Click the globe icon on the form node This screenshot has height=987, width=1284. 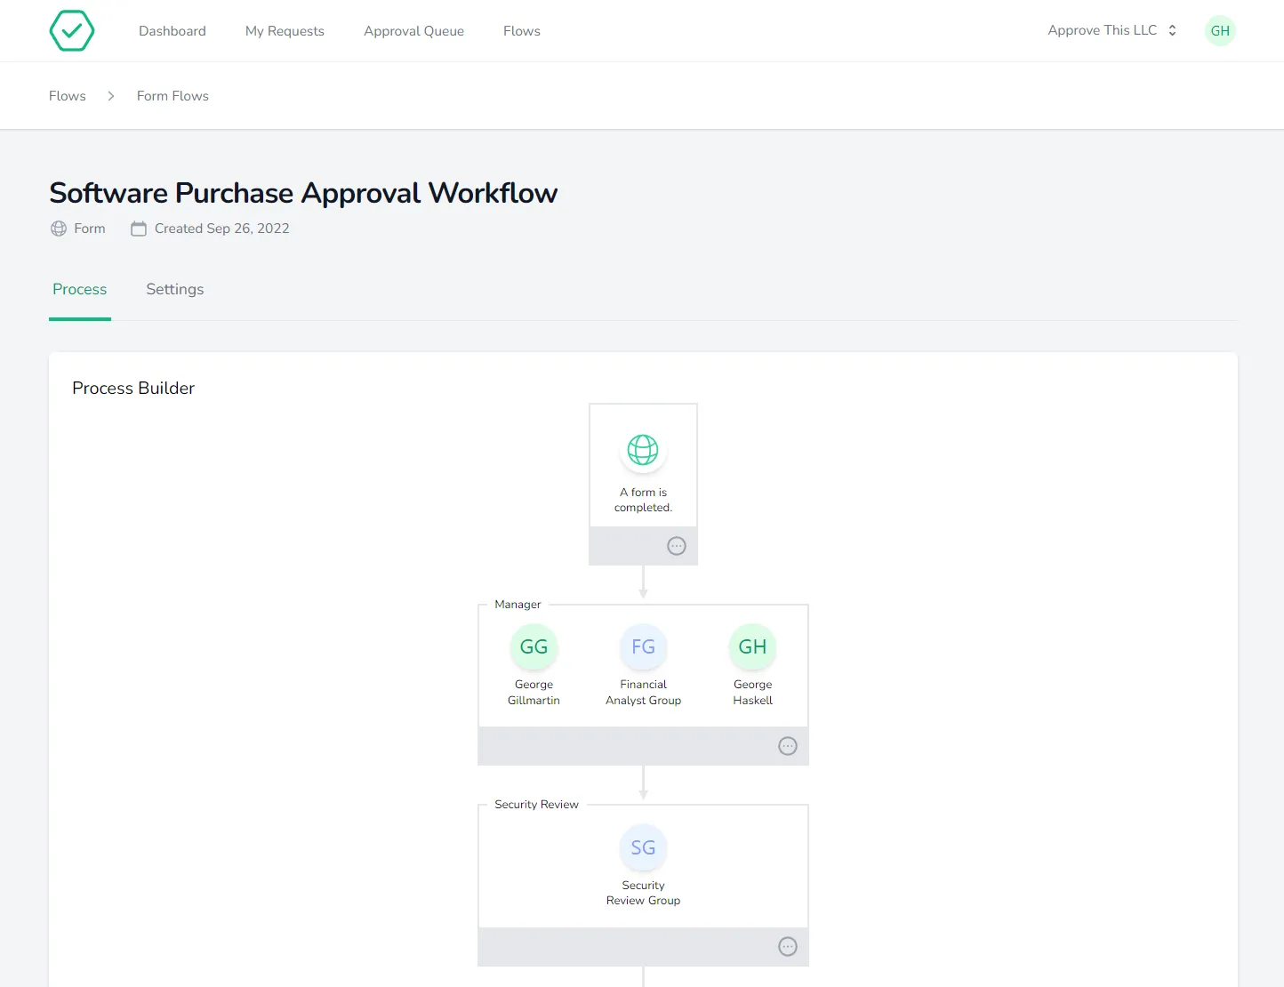[x=643, y=451]
